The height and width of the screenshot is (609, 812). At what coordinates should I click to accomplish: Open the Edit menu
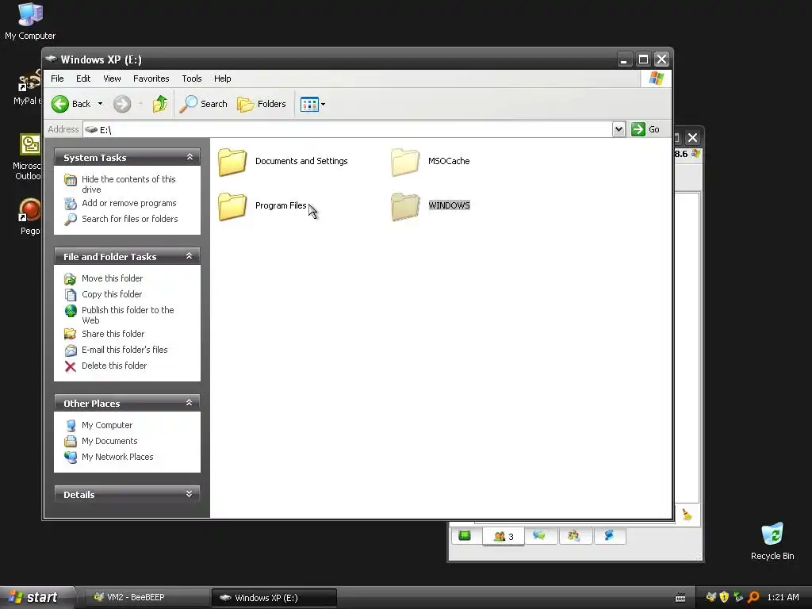82,79
